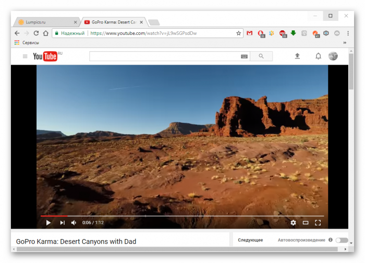Bookmark this page with star icon
This screenshot has width=365, height=263.
[239, 33]
